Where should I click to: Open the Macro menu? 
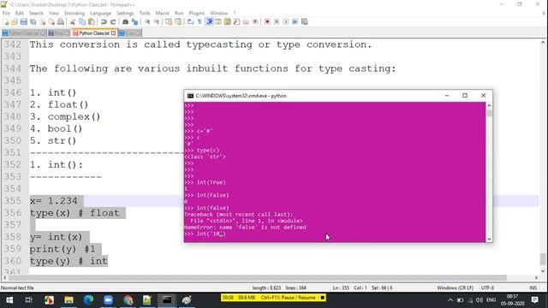[x=162, y=14]
